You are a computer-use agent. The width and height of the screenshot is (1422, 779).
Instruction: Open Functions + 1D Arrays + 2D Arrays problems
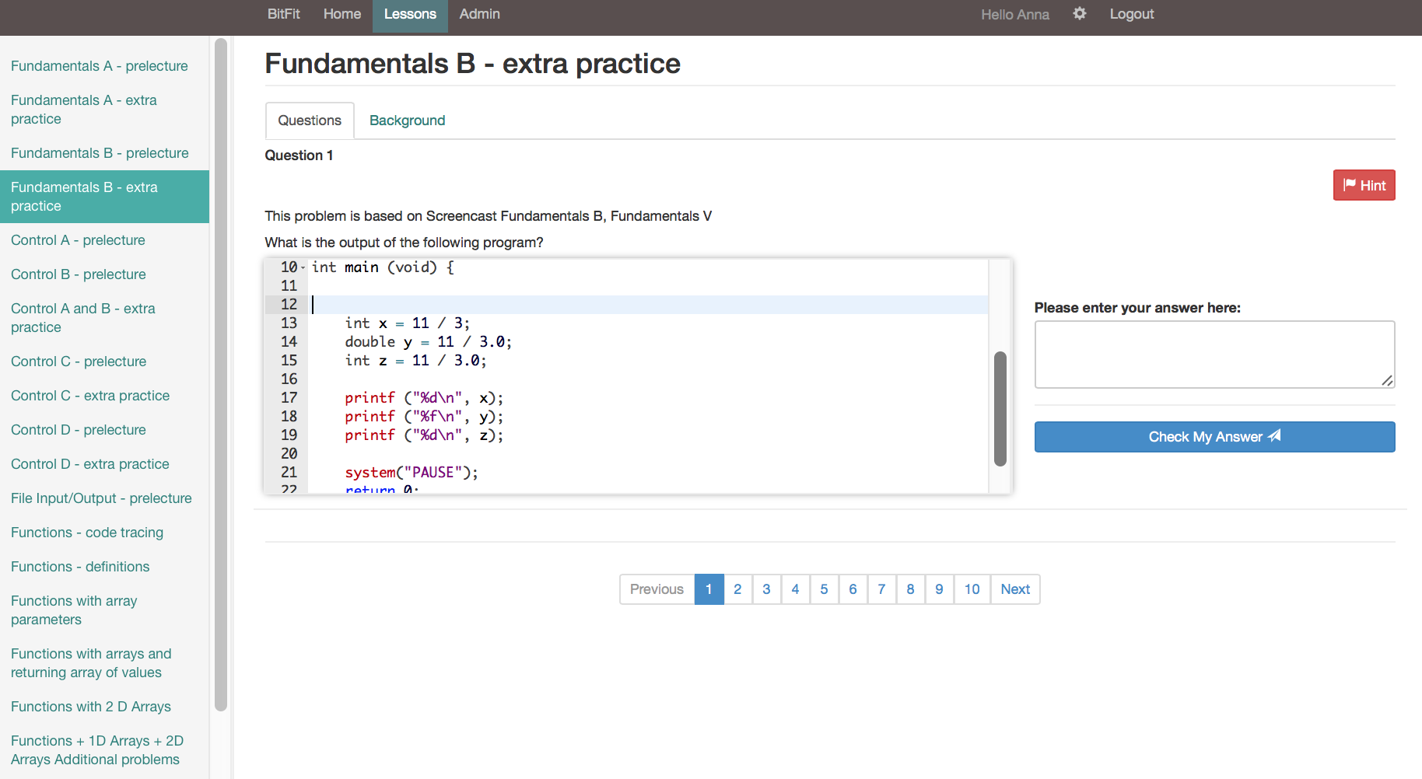97,750
